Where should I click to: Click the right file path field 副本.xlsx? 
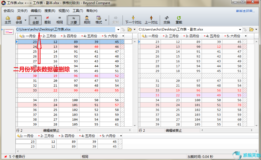click(x=188, y=29)
